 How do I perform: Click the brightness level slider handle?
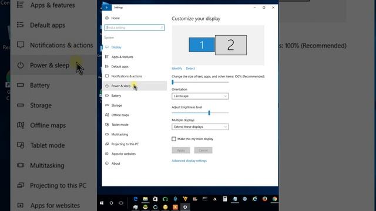click(x=209, y=113)
